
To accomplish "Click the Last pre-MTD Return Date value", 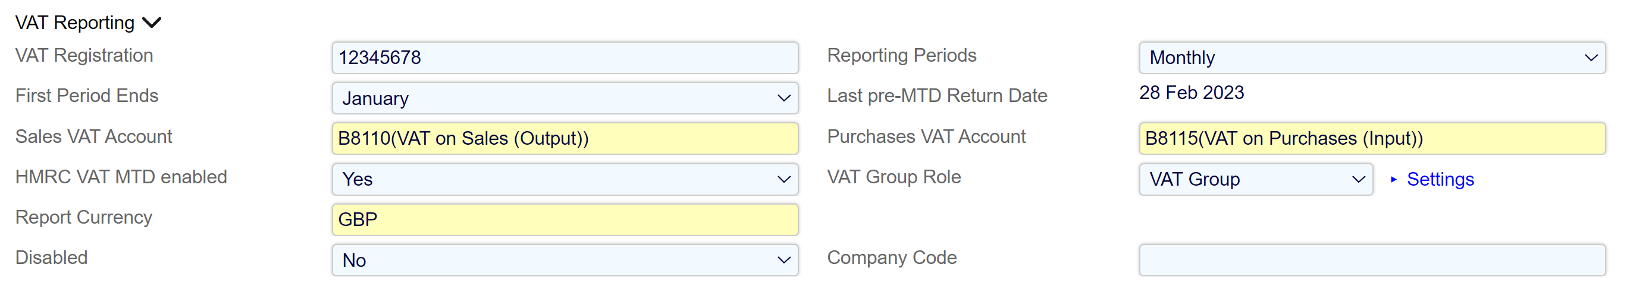I will [x=1191, y=93].
